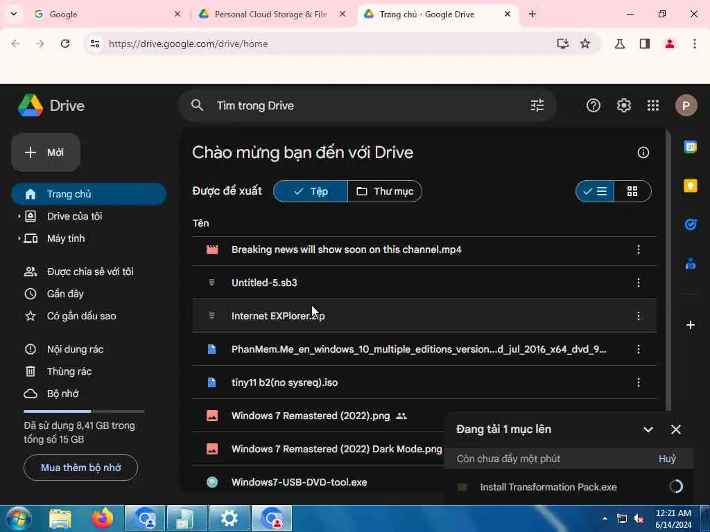The width and height of the screenshot is (710, 532).
Task: Open Google Keep side panel icon
Action: click(x=690, y=186)
